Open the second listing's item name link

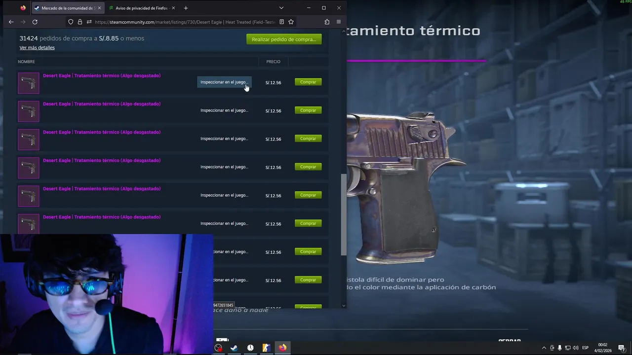pos(102,104)
